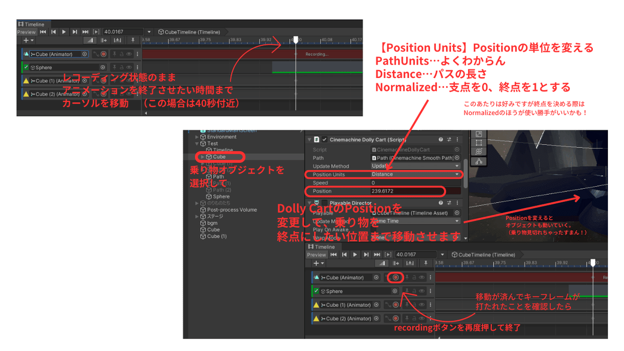Enable the Playable Director component checkbox
624x351 pixels.
[324, 203]
